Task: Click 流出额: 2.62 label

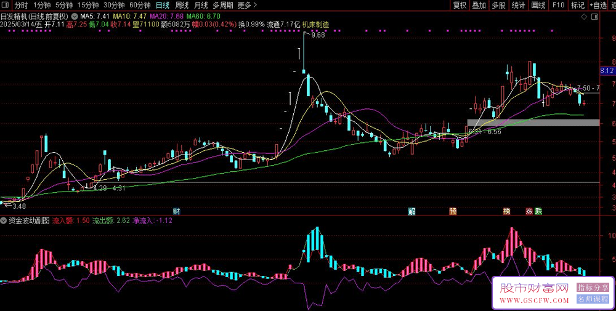Action: [111, 220]
